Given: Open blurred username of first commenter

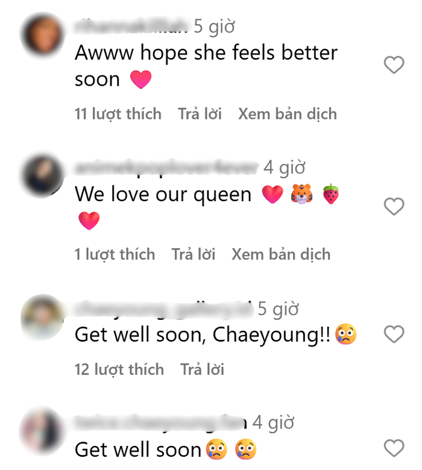Looking at the screenshot, I should pyautogui.click(x=131, y=27).
